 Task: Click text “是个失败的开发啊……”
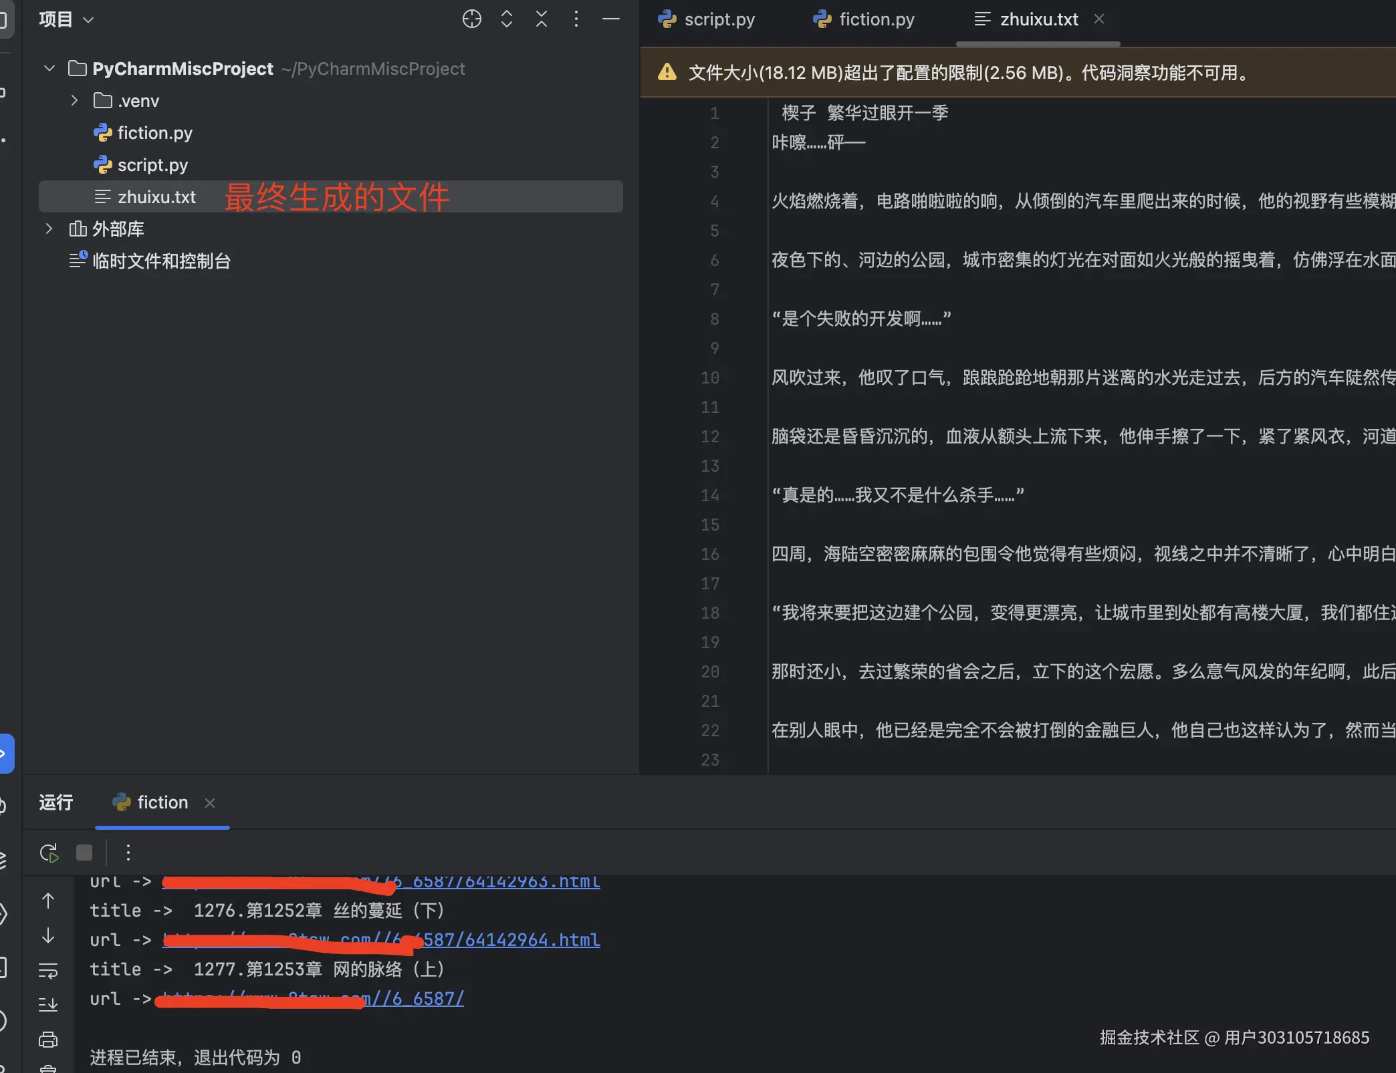tap(861, 318)
